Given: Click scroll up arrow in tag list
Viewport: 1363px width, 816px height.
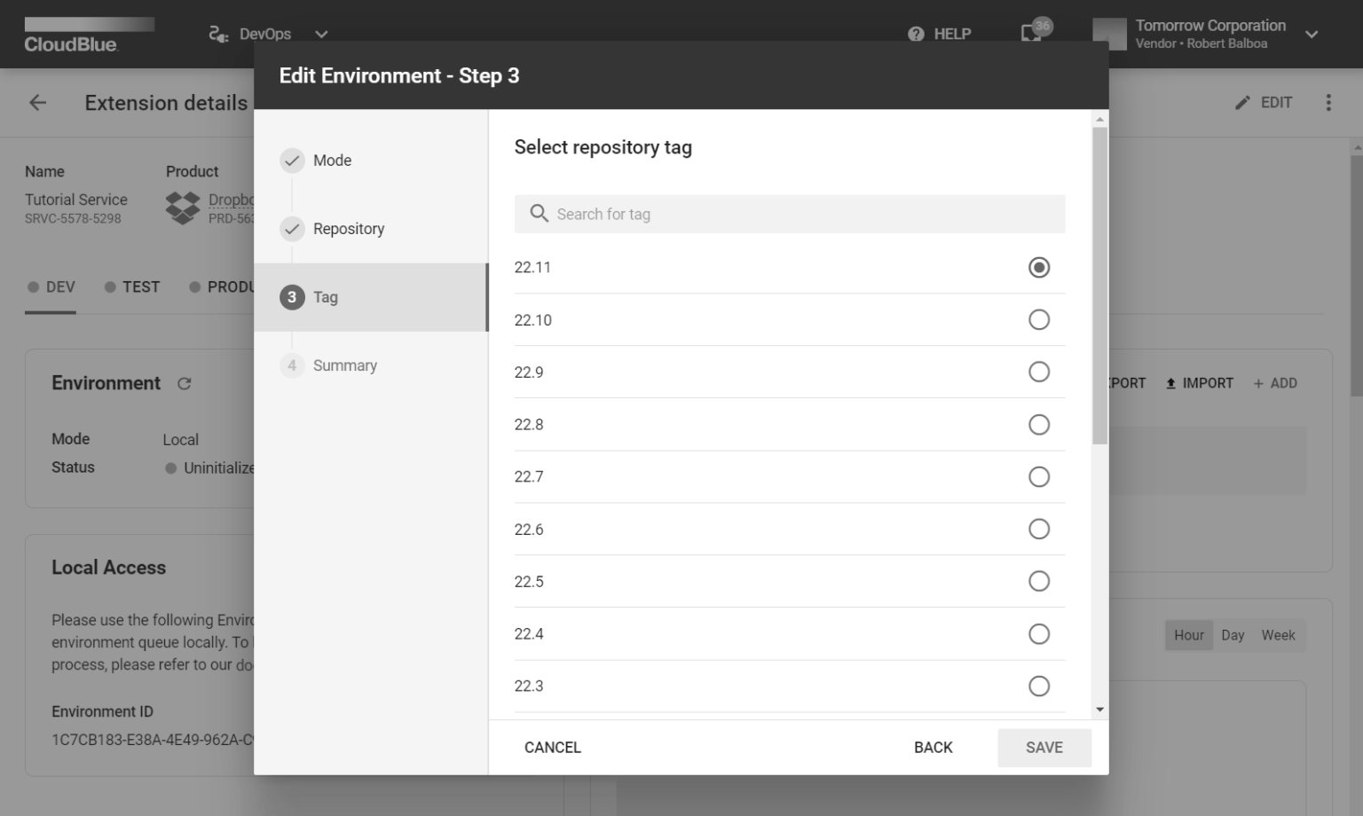Looking at the screenshot, I should [x=1100, y=119].
